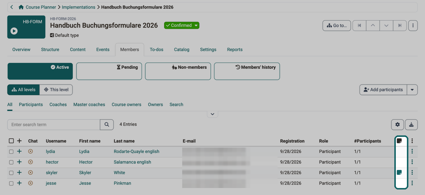Screen dimensions: 425x195
Task: Open last name link Pinkman
Action: 122,183
